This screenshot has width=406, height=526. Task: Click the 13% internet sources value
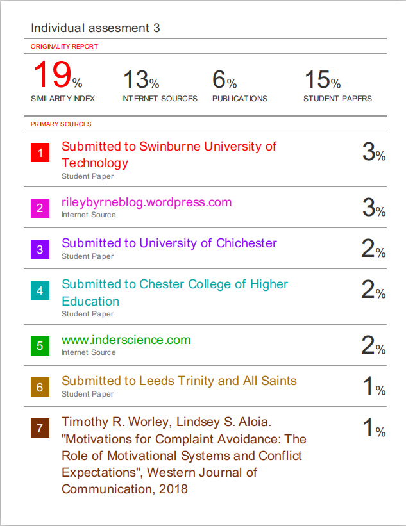pos(140,80)
